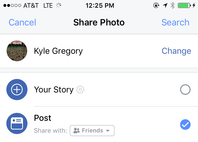Screen dimensions: 198x142
Task: Tap the Your Story plus icon
Action: pos(17,90)
